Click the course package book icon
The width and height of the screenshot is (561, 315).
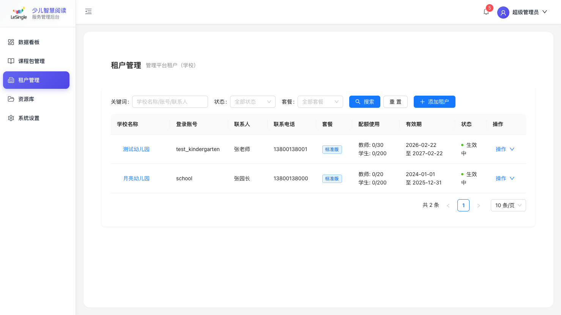(11, 61)
